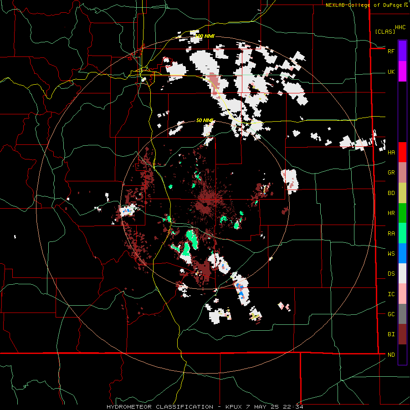410x410 pixels.
Task: Click the purple RF color swatch in legend
Action: 402,51
